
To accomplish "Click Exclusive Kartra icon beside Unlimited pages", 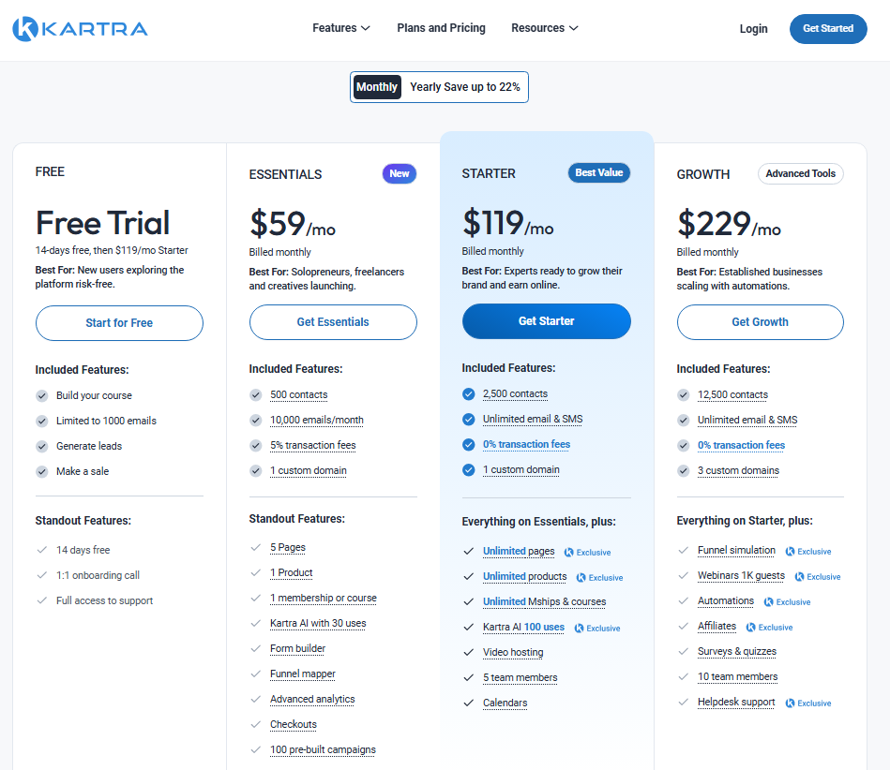I will click(568, 553).
